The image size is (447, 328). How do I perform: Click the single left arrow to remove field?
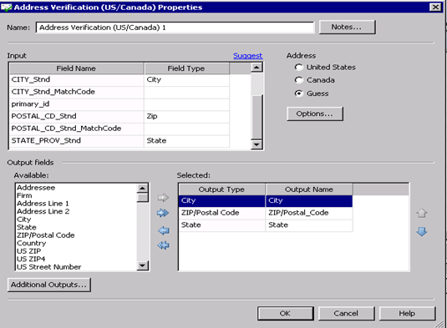(164, 230)
